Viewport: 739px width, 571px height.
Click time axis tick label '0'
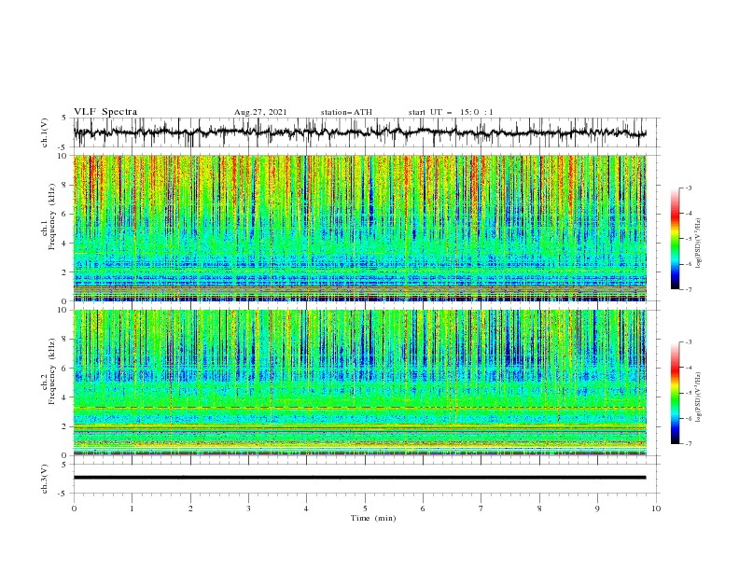pos(74,508)
